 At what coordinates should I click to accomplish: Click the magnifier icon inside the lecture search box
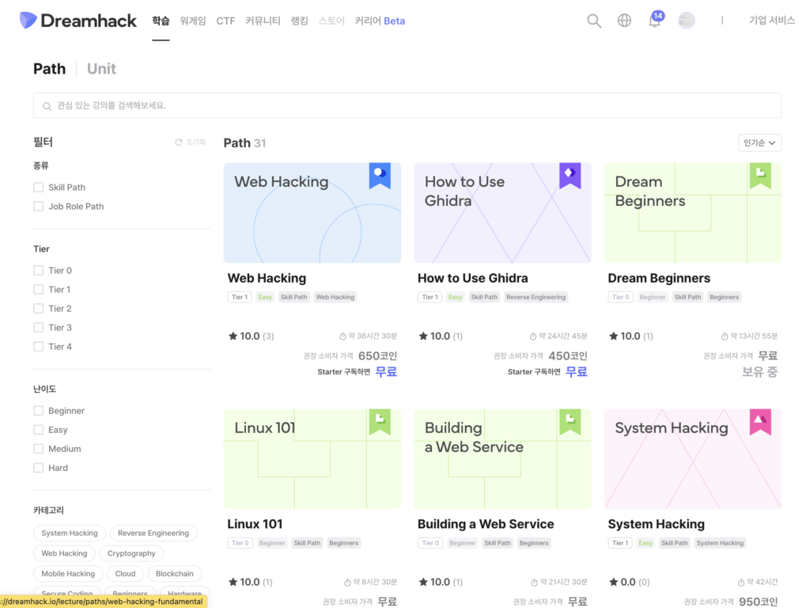coord(47,106)
